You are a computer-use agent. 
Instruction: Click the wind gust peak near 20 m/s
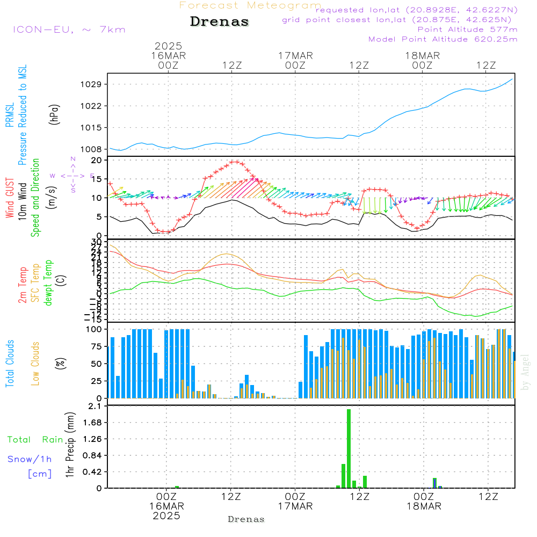[x=235, y=162]
